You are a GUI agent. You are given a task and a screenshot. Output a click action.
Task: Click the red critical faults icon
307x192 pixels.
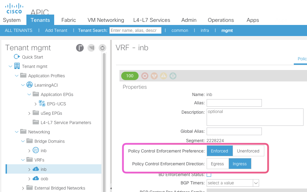click(145, 76)
